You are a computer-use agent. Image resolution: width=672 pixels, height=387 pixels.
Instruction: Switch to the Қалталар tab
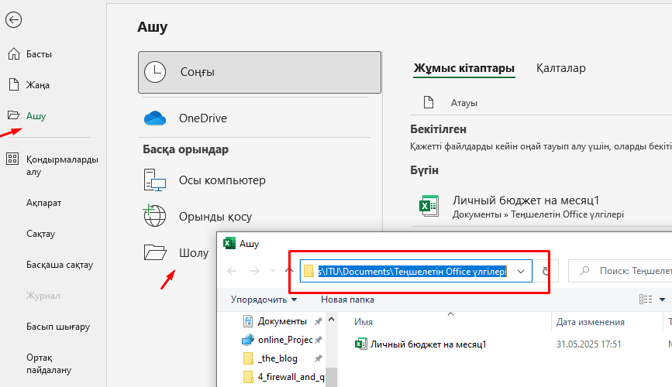tap(560, 68)
